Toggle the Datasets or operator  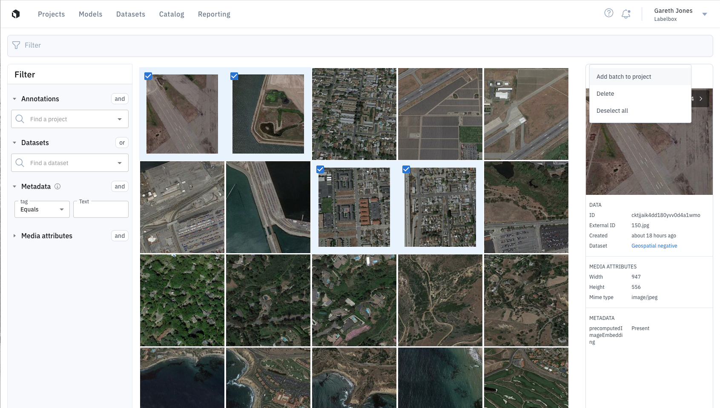[122, 143]
